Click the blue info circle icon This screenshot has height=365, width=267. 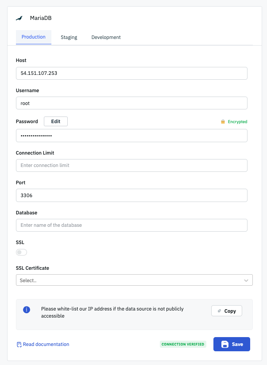(x=27, y=310)
